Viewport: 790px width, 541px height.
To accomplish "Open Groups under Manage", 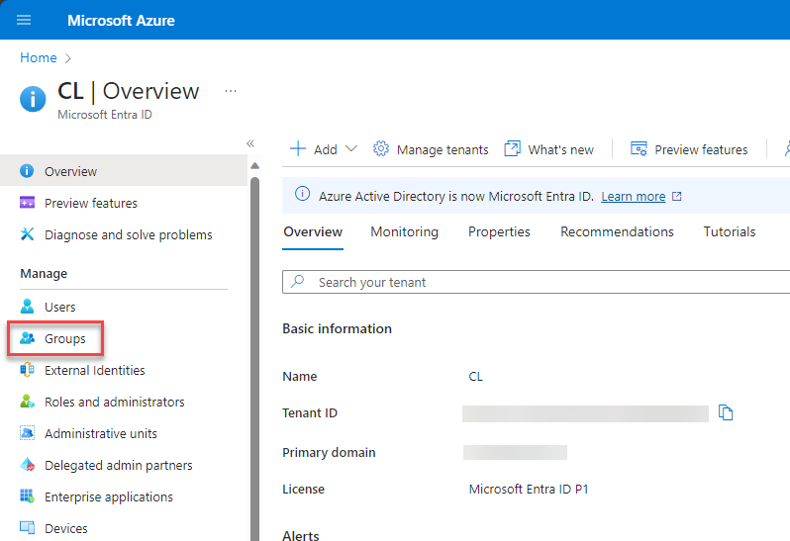I will coord(65,338).
